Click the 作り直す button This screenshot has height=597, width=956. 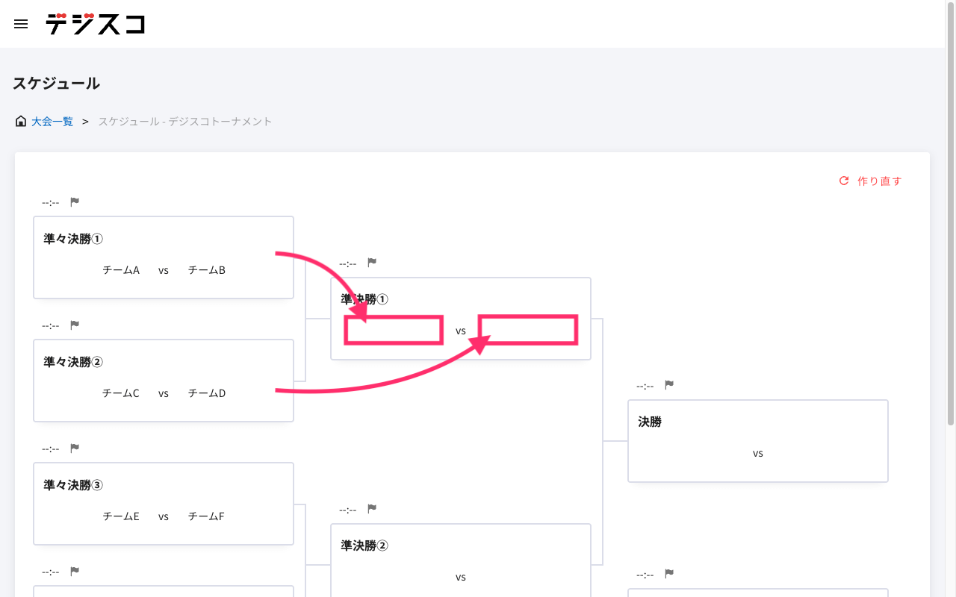[879, 181]
